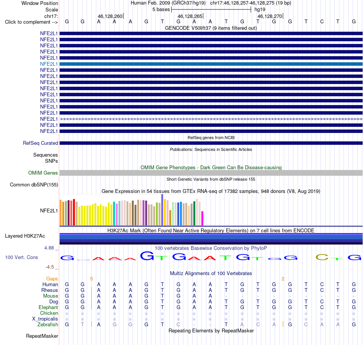Select the light-blue highlighted NFE2L1 transcript label
This screenshot has height=345, width=363.
pyautogui.click(x=49, y=64)
